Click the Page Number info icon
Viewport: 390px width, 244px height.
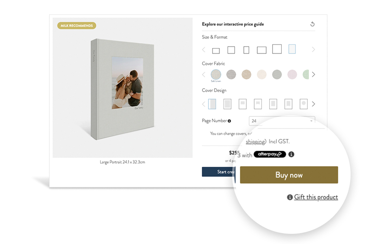(x=229, y=121)
